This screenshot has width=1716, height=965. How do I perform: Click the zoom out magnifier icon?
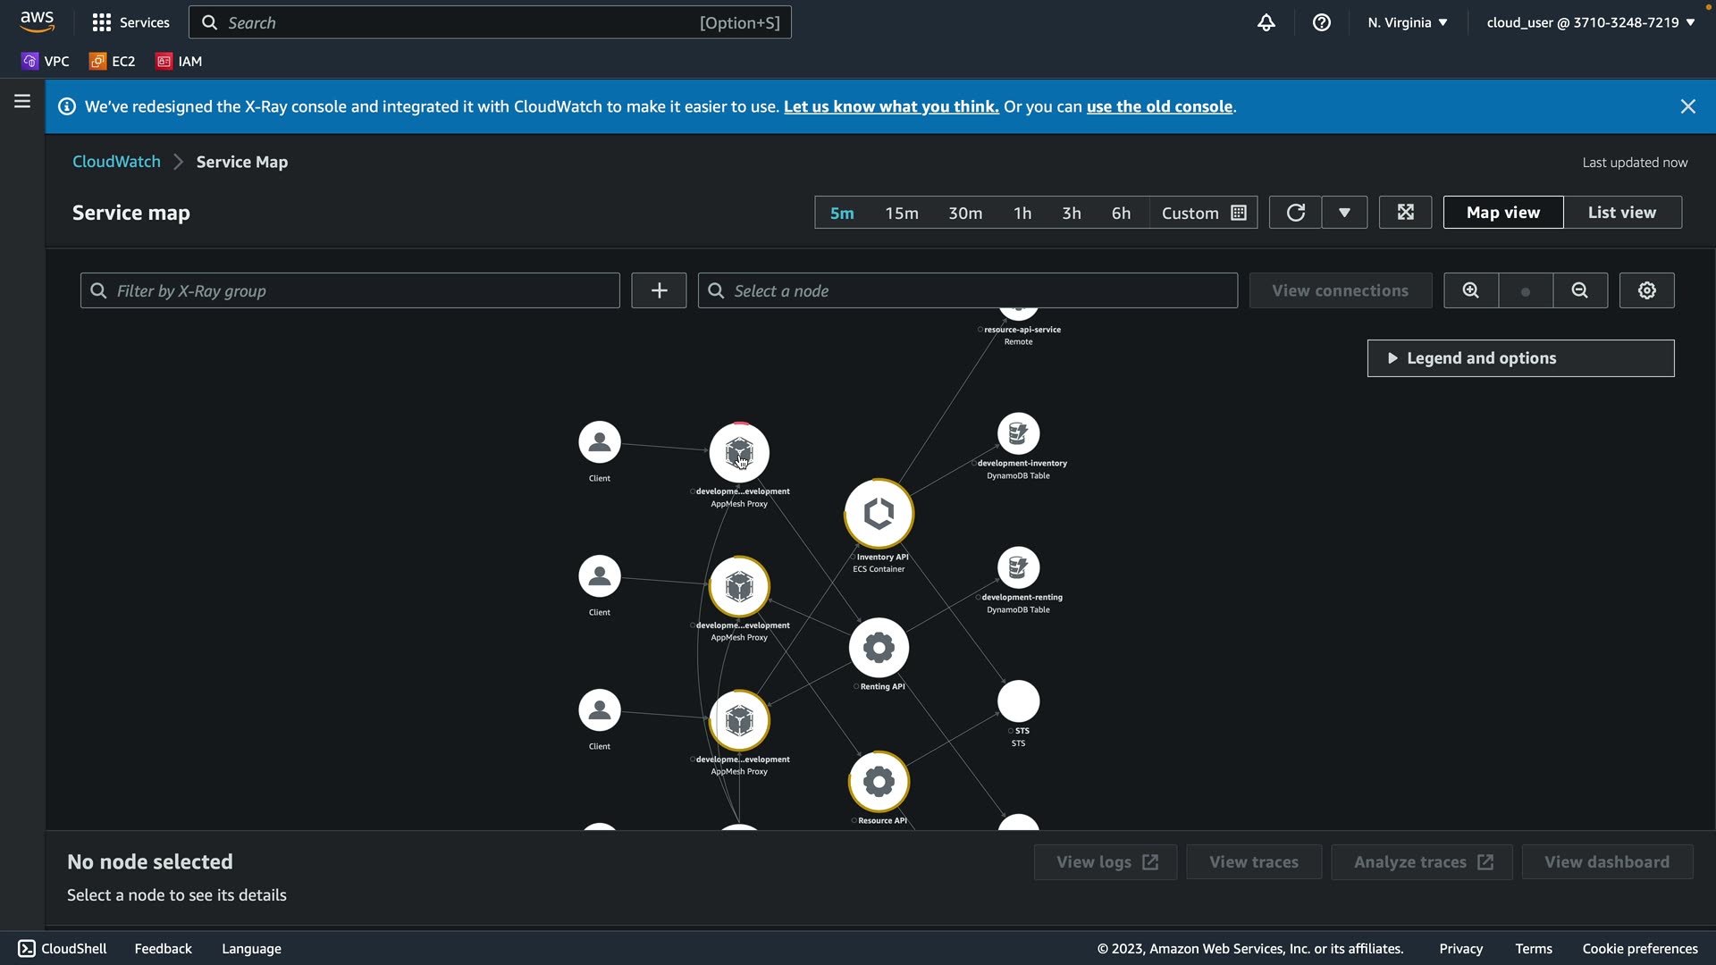click(1579, 290)
